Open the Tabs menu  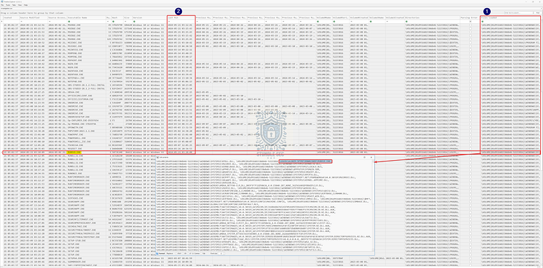point(14,5)
